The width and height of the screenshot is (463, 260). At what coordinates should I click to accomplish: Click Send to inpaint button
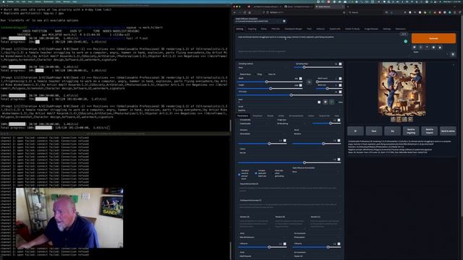pos(429,131)
